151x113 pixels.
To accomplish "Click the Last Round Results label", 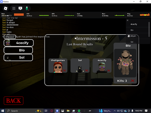I will click(x=80, y=44).
